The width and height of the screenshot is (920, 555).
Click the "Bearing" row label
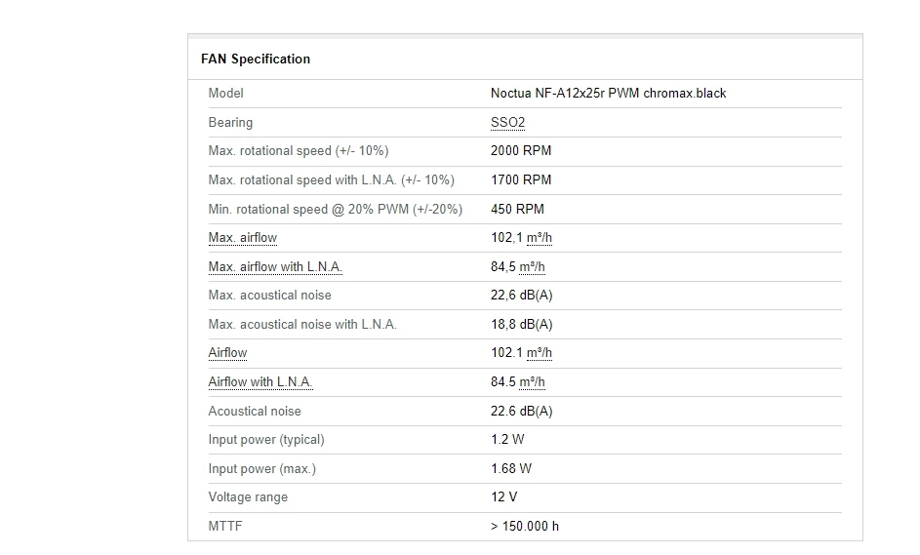(230, 123)
